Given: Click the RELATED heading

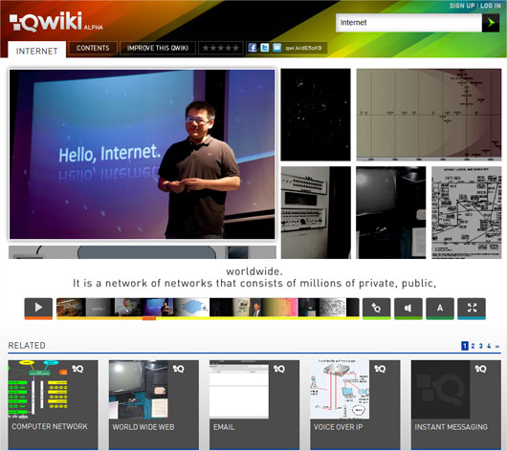Looking at the screenshot, I should [27, 346].
